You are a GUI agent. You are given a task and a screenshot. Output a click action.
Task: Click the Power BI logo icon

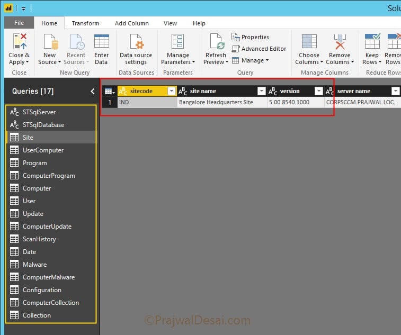pos(8,8)
